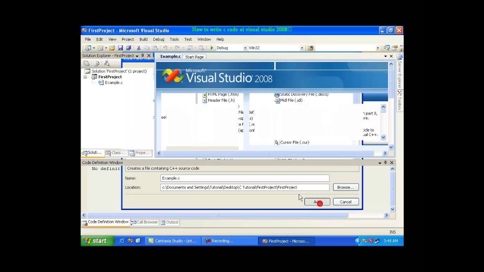Toggle auto-hide pin on Solution Explorer
The image size is (484, 272).
[x=143, y=56]
